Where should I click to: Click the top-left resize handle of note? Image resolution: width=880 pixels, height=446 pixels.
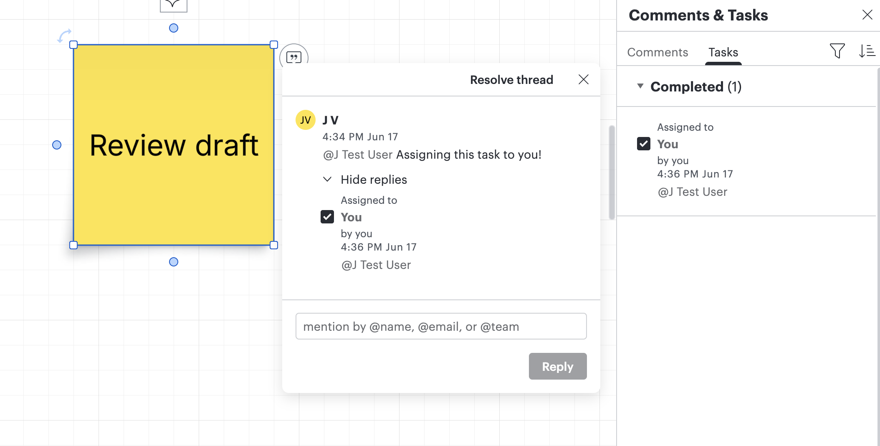coord(73,45)
